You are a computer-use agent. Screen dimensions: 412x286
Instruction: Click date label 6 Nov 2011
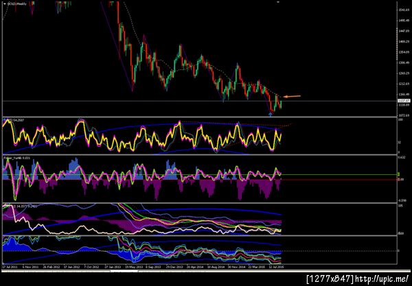(x=30, y=267)
